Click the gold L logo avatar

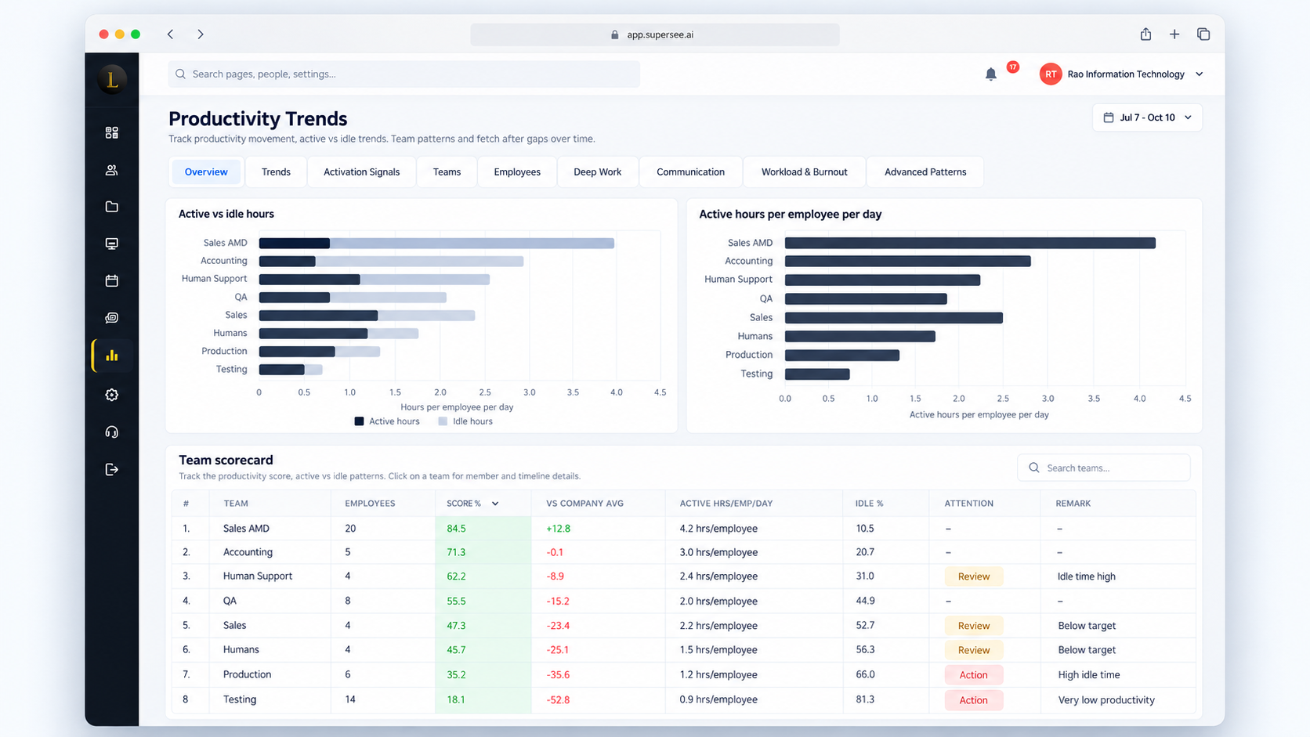click(x=112, y=79)
